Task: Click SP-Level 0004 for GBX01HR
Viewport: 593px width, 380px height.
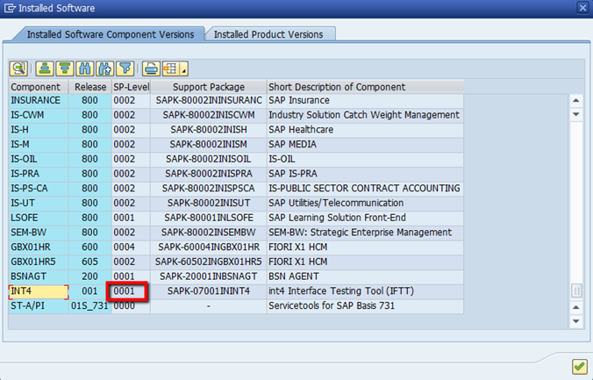Action: click(x=132, y=247)
